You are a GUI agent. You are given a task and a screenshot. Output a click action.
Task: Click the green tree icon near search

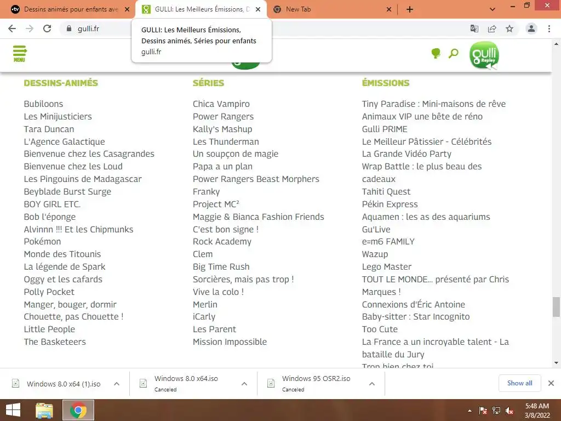pyautogui.click(x=436, y=54)
